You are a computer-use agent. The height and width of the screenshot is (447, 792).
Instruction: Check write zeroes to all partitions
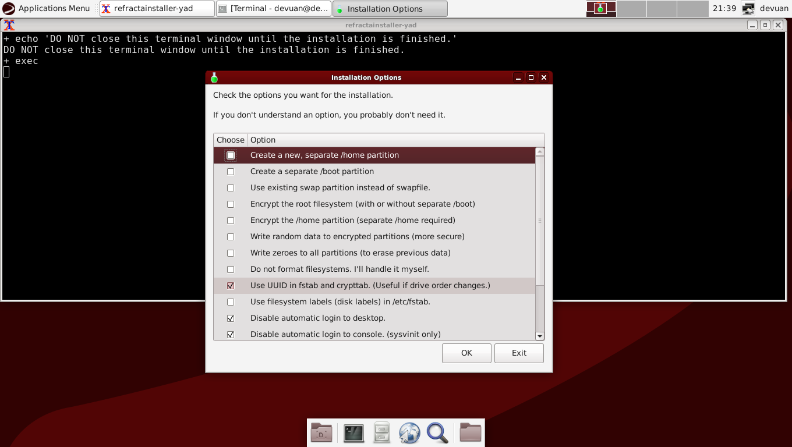pos(231,253)
